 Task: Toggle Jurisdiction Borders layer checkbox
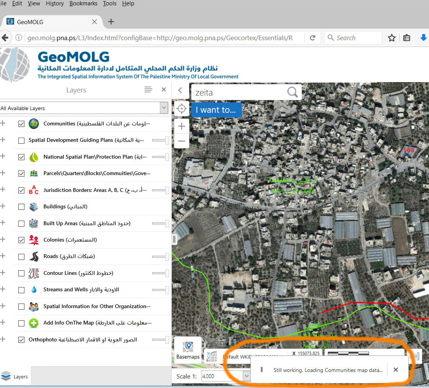point(21,190)
